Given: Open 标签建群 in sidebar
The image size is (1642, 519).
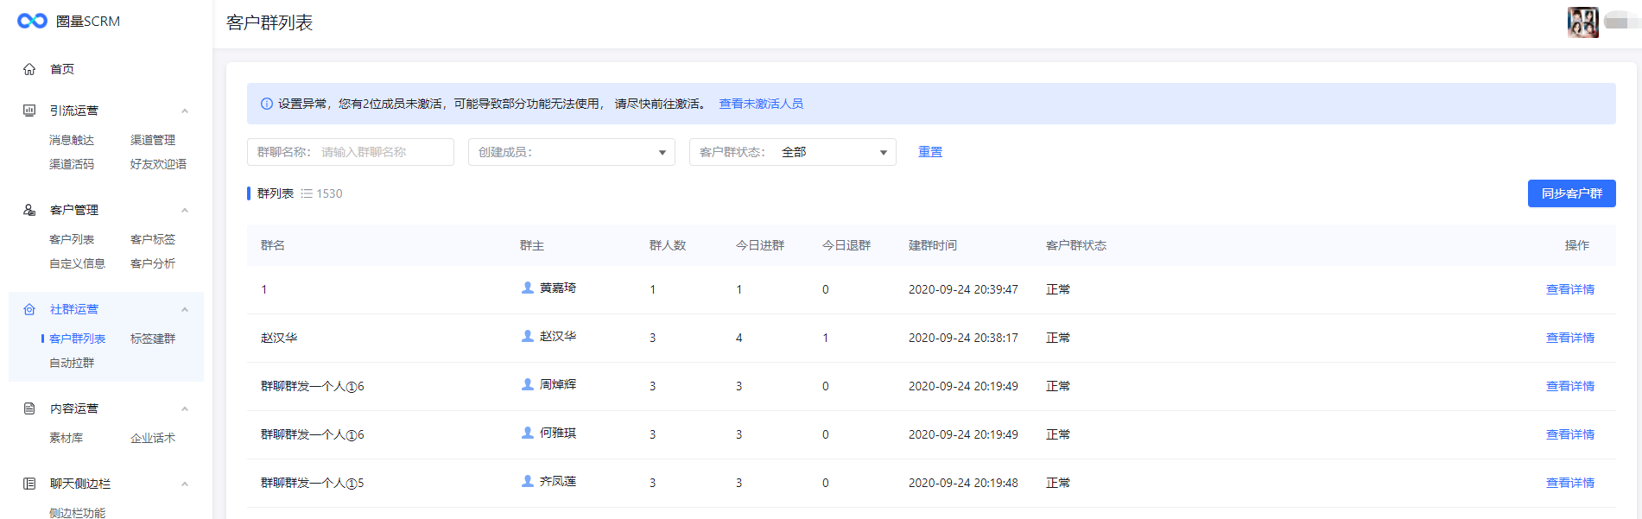Looking at the screenshot, I should (x=153, y=339).
